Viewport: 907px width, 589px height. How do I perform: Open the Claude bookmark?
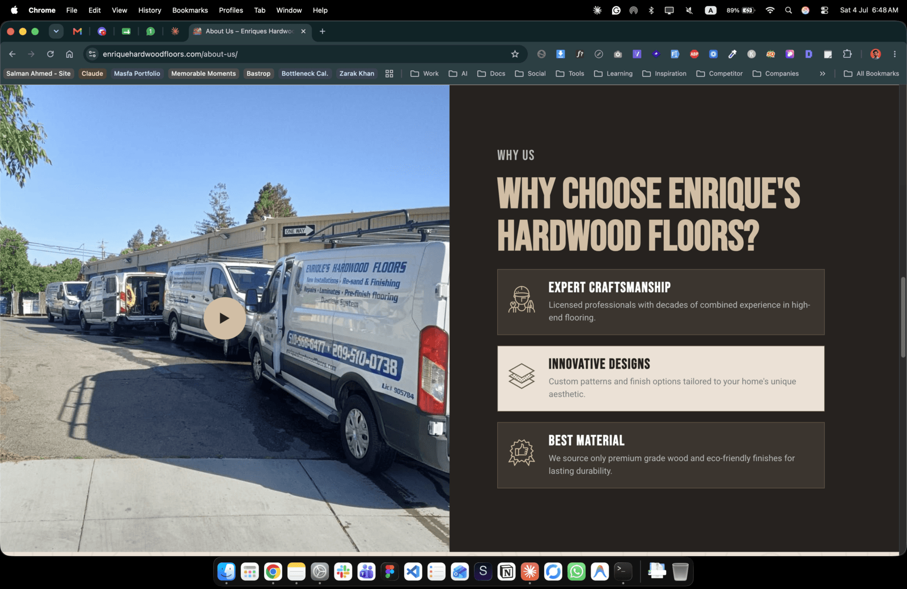(92, 74)
